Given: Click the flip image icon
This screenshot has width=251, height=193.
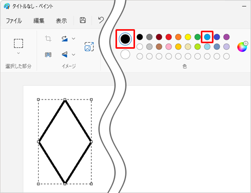Looking at the screenshot, I should [64, 54].
